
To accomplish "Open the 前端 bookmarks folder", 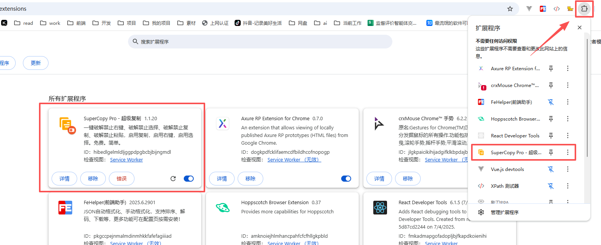I will (76, 23).
